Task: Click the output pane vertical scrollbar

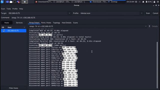Action: [157, 65]
